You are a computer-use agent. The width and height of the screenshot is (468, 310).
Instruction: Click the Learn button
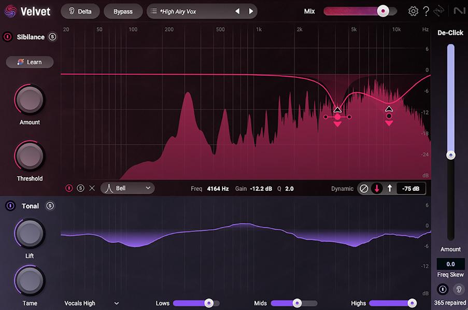click(30, 62)
